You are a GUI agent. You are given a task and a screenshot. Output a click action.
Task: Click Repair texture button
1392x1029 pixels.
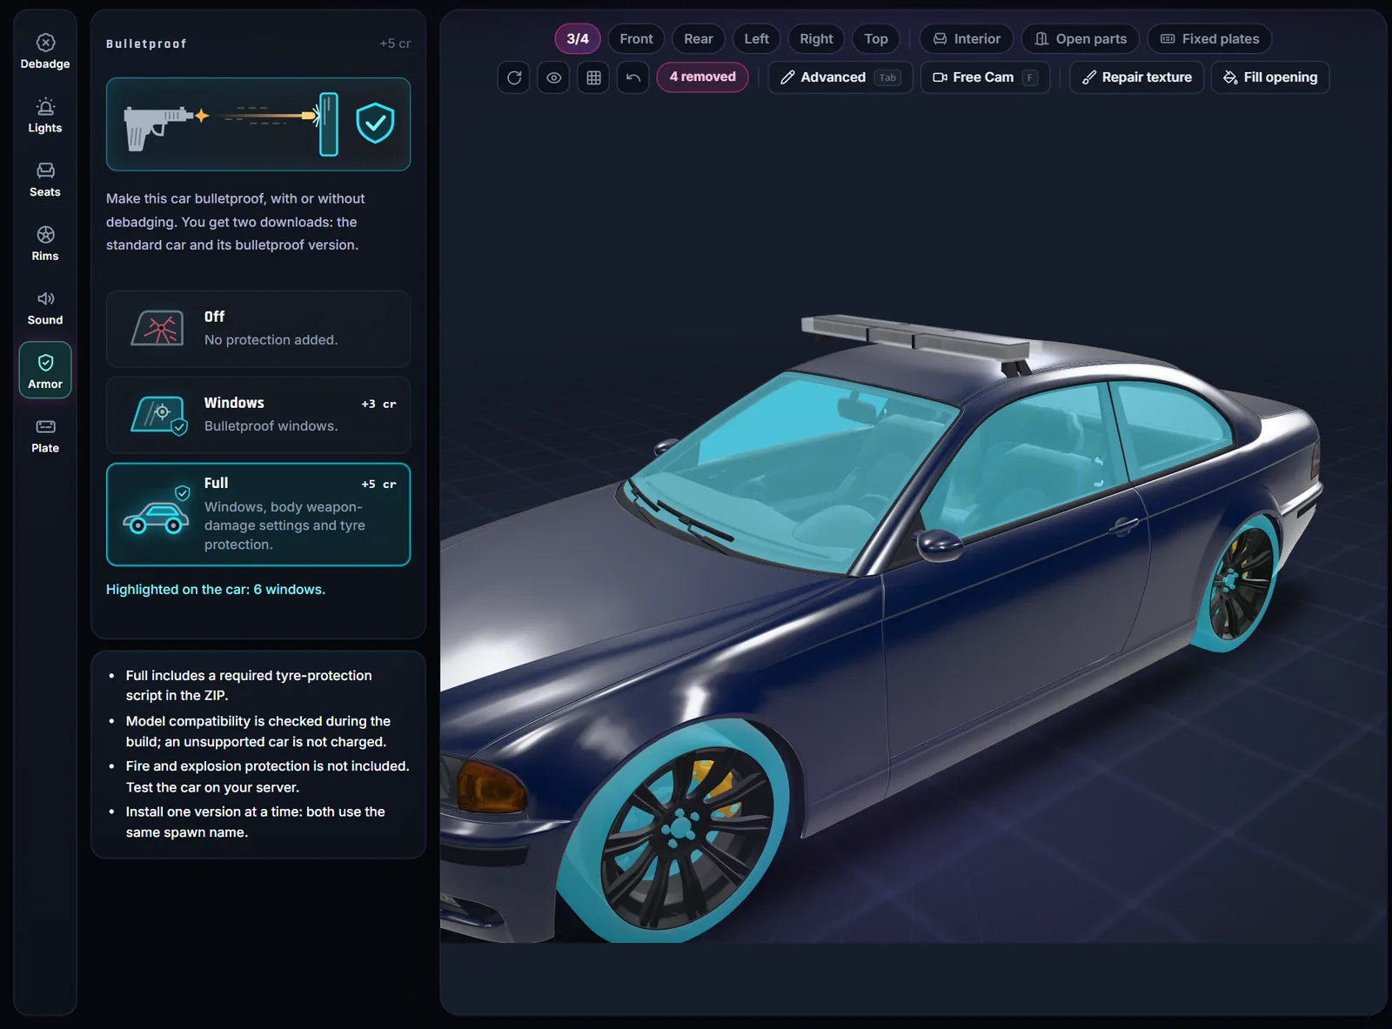(1136, 77)
